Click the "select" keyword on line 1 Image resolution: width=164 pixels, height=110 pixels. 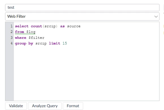(22, 26)
